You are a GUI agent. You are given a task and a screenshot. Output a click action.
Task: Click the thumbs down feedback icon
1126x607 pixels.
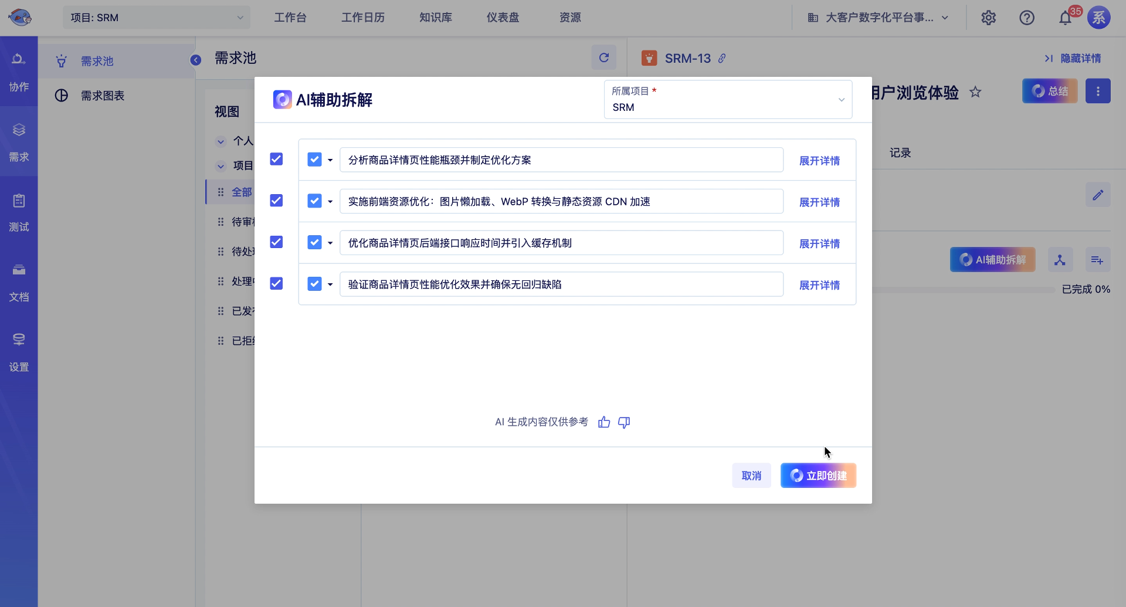coord(624,422)
